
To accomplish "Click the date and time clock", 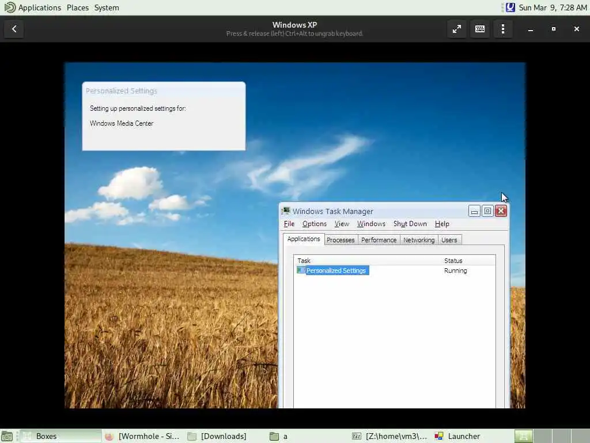I will point(553,7).
